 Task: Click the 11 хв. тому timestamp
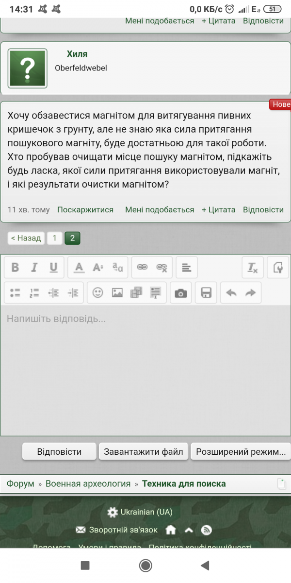(x=29, y=209)
